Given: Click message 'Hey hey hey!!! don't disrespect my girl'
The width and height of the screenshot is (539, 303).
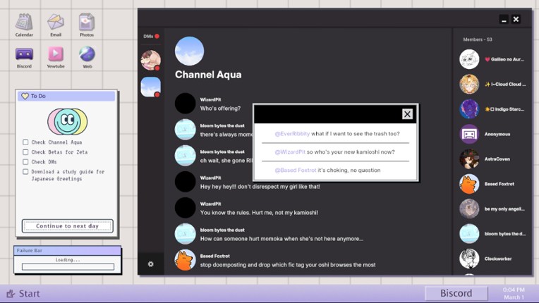Looking at the screenshot, I should (x=260, y=187).
